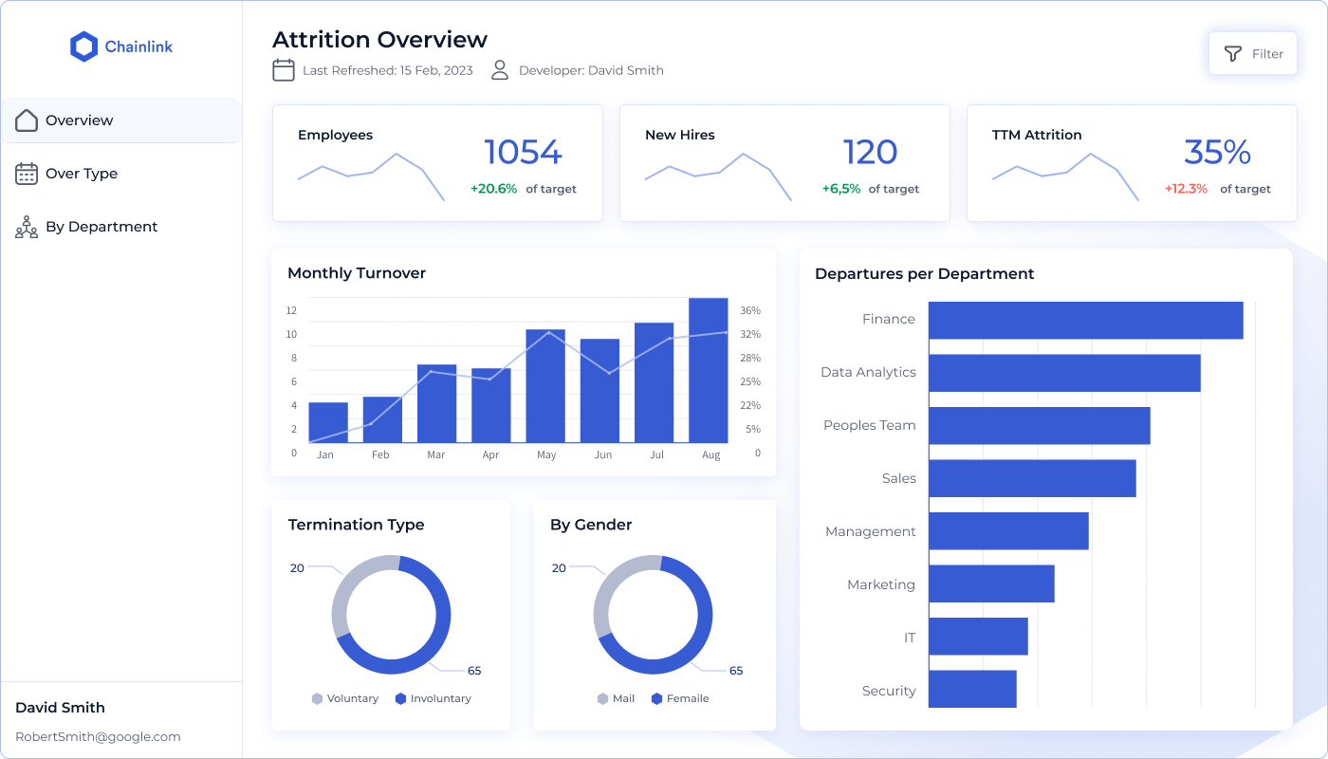Click the Jan bar in Monthly Turnover
The width and height of the screenshot is (1328, 759).
pyautogui.click(x=328, y=422)
